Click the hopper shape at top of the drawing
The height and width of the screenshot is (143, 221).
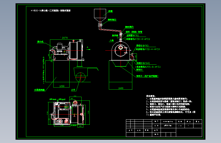(100, 15)
